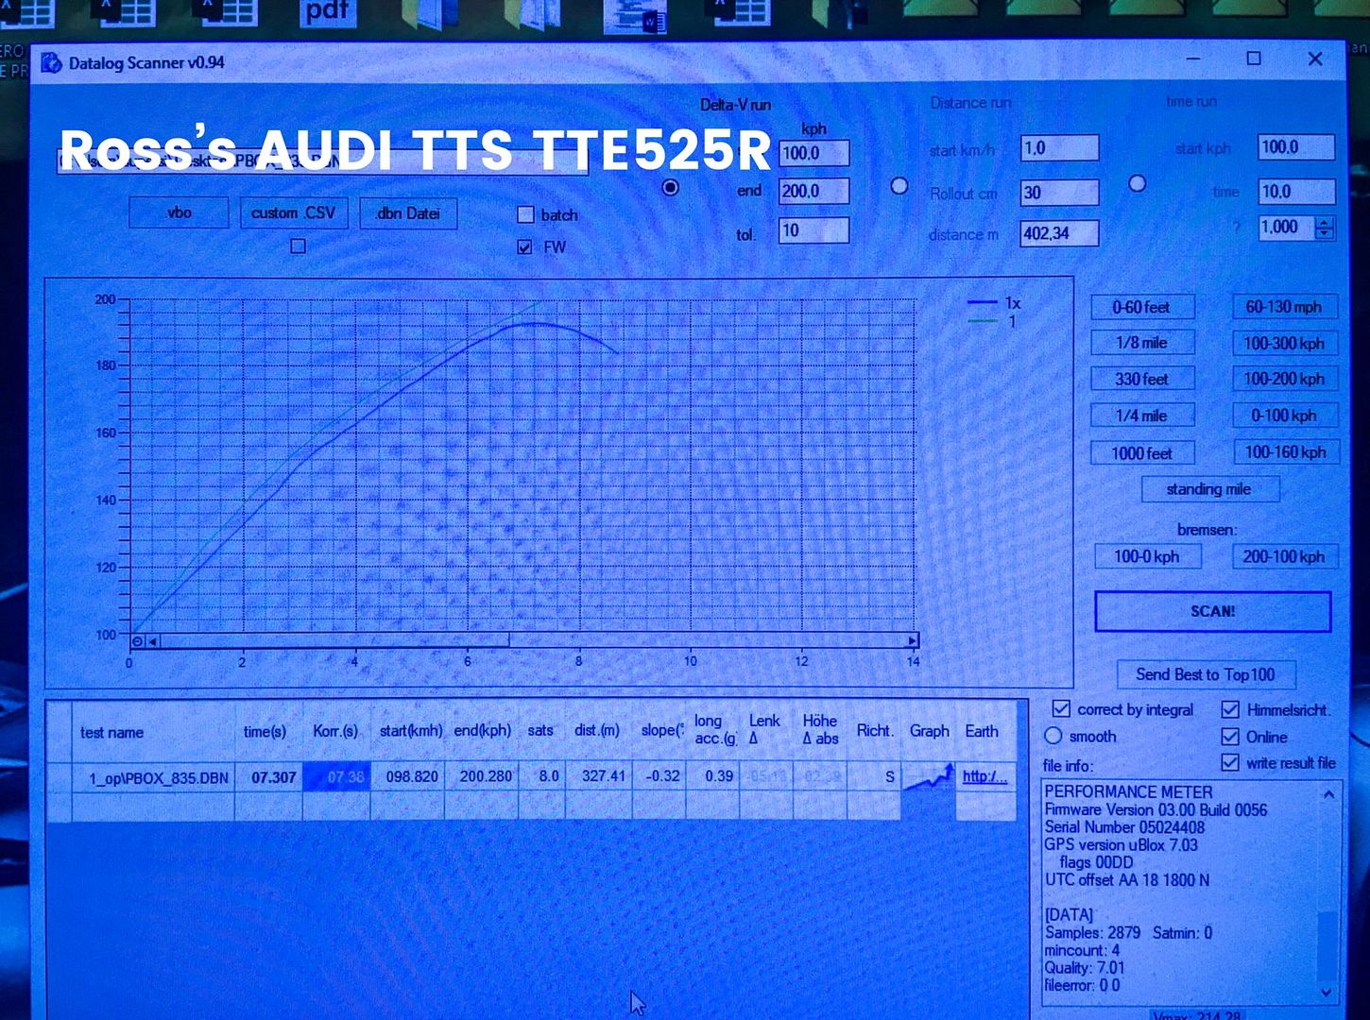Viewport: 1370px width, 1020px height.
Task: Click the .dbn Datei button
Action: click(x=407, y=212)
